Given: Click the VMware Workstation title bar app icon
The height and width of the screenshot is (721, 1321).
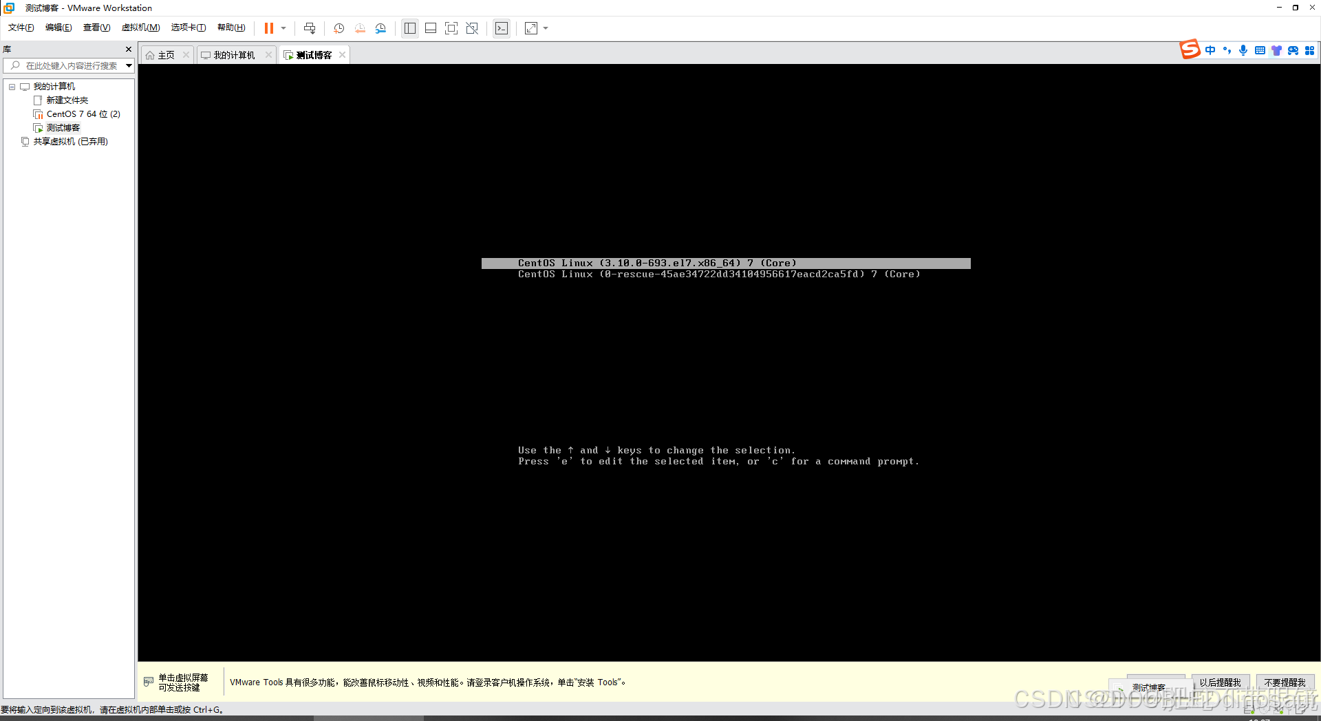Looking at the screenshot, I should (10, 8).
